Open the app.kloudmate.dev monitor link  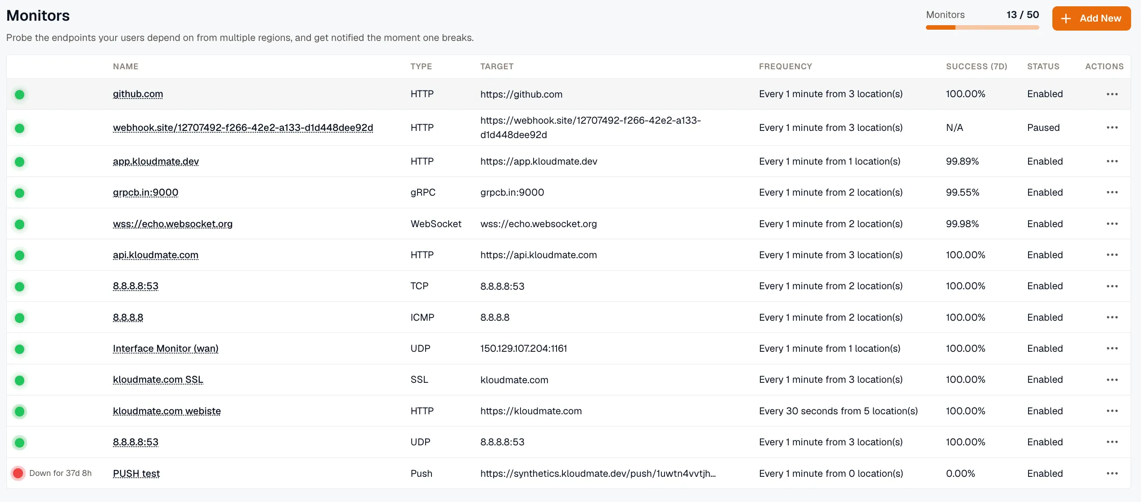click(x=156, y=161)
